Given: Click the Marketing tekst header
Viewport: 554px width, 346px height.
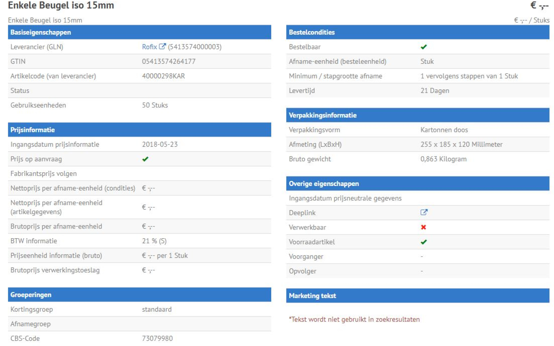Looking at the screenshot, I should point(312,296).
